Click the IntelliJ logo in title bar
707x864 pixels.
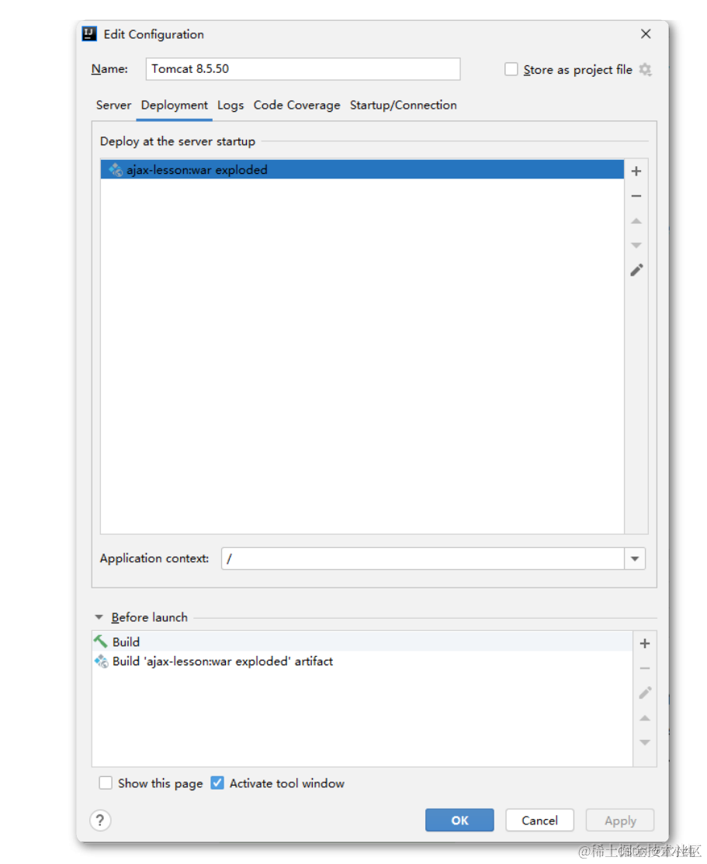click(x=89, y=34)
